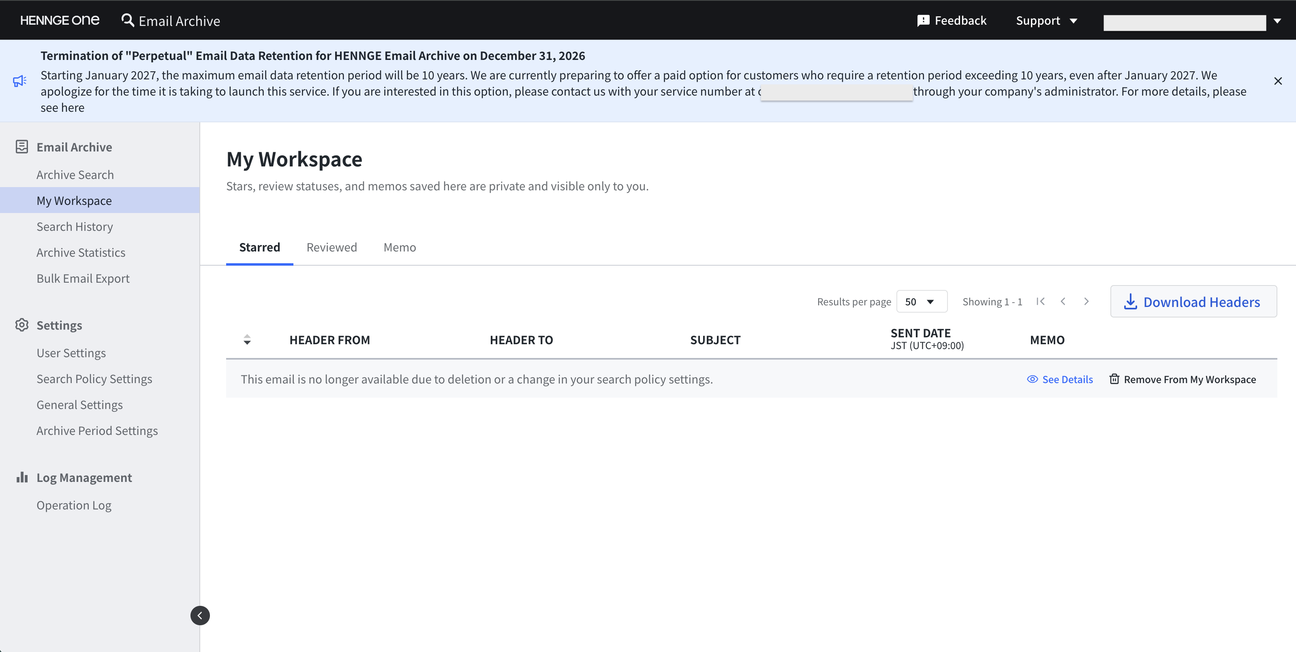Toggle the sort order arrows in table header
The width and height of the screenshot is (1296, 652).
click(x=246, y=340)
